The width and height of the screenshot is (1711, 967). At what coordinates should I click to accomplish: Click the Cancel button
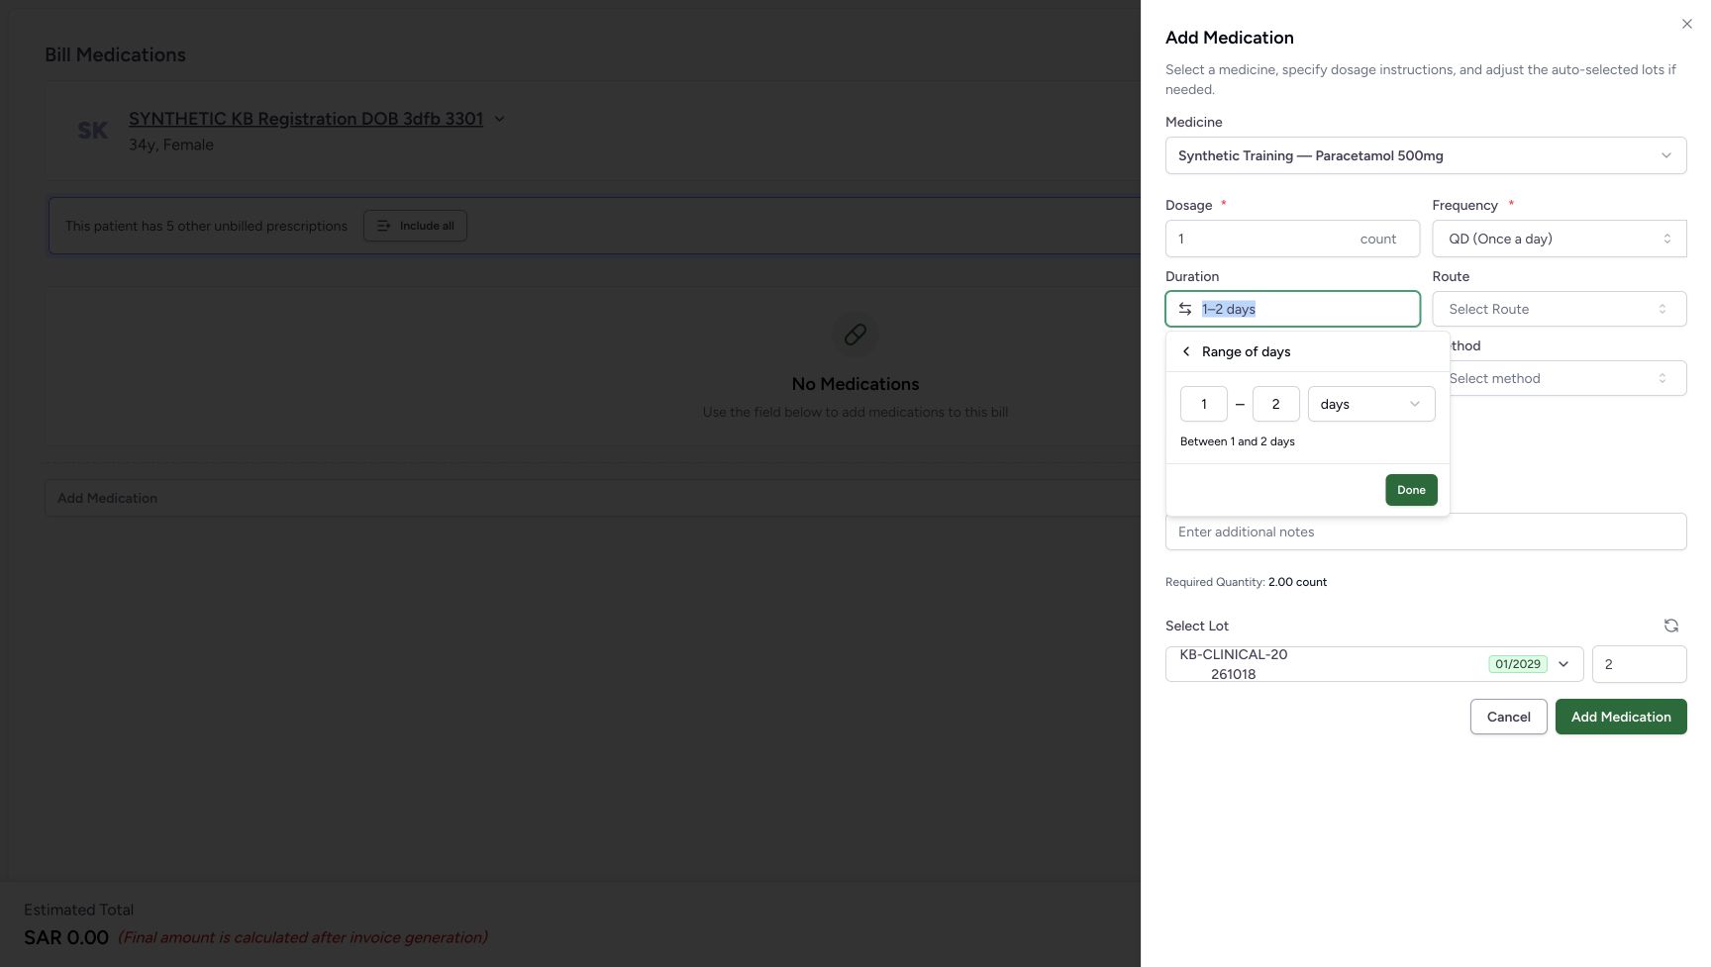click(1508, 717)
